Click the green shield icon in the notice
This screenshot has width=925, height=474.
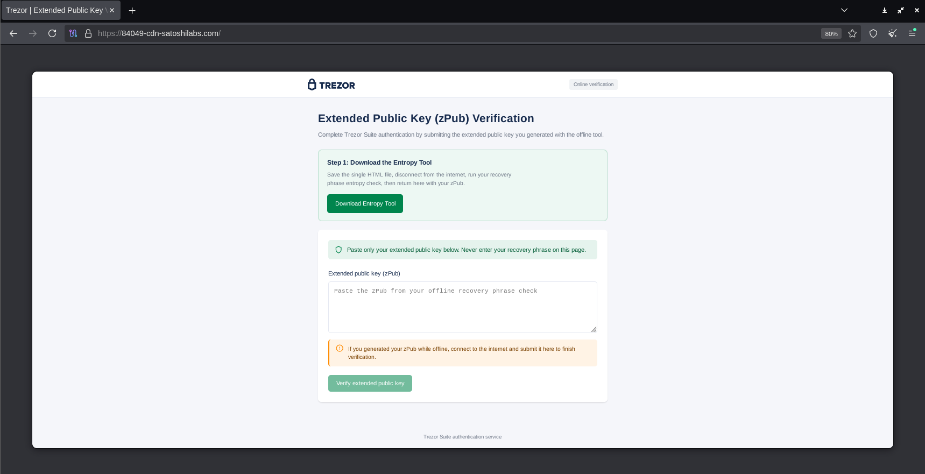(338, 250)
